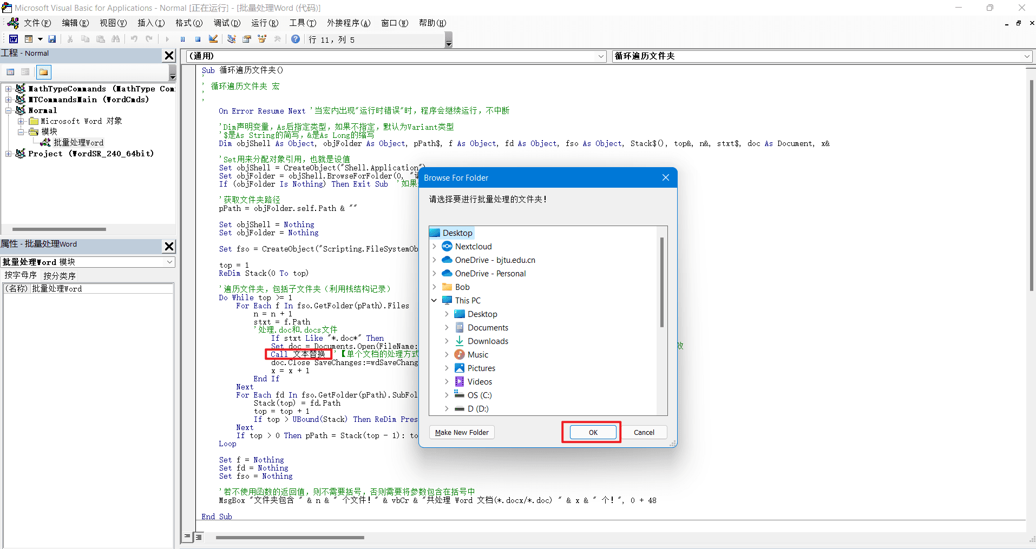Viewport: 1036px width, 549px height.
Task: Open the 批量处理Word 模块 properties dropdown
Action: pos(169,262)
